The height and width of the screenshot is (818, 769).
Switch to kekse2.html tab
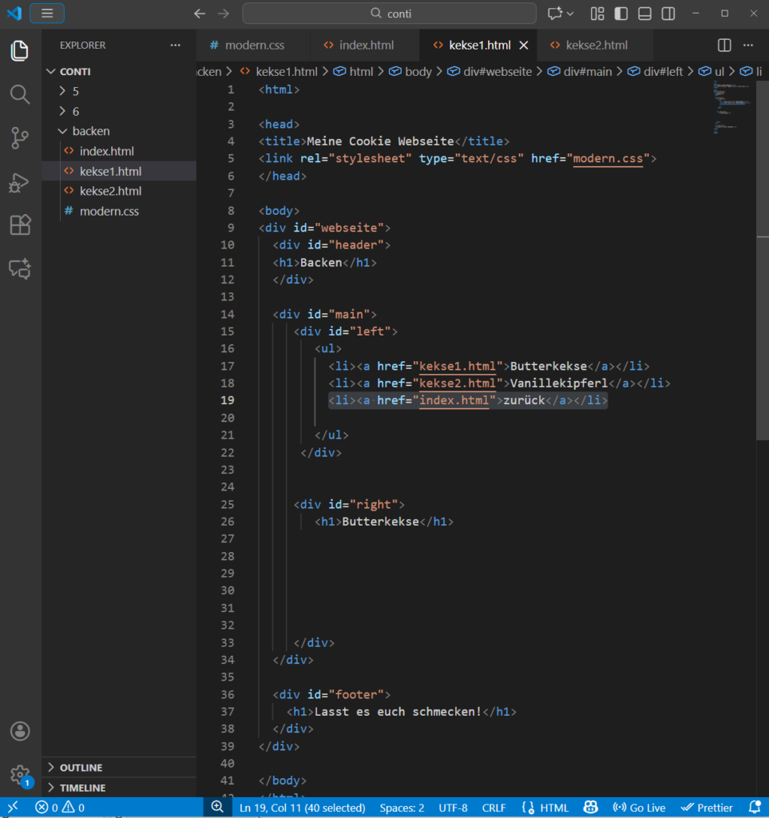pos(596,45)
